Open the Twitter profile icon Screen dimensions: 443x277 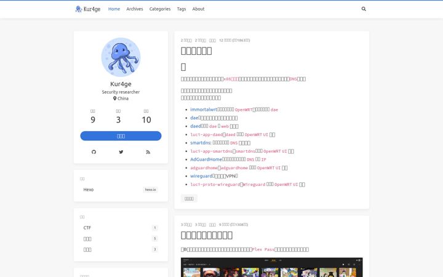[x=121, y=152]
